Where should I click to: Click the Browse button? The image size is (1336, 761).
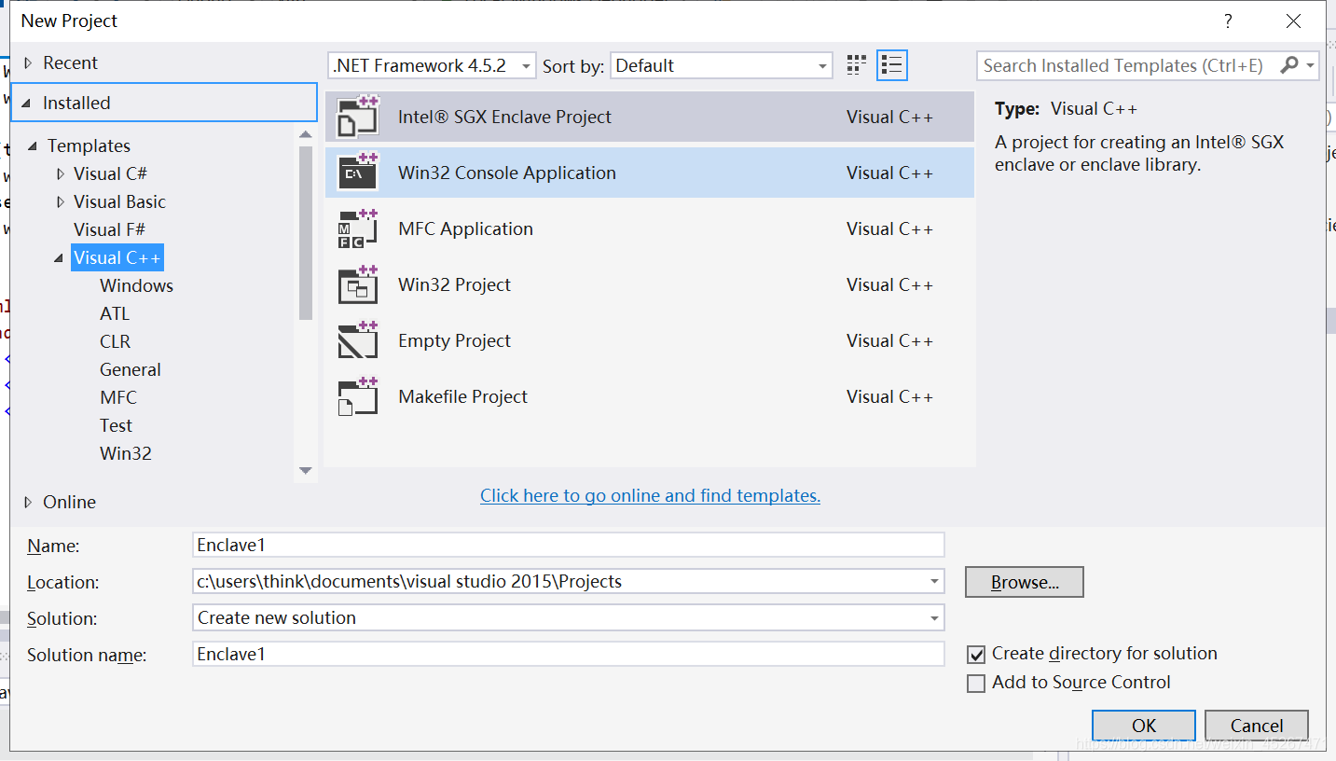[x=1025, y=582]
